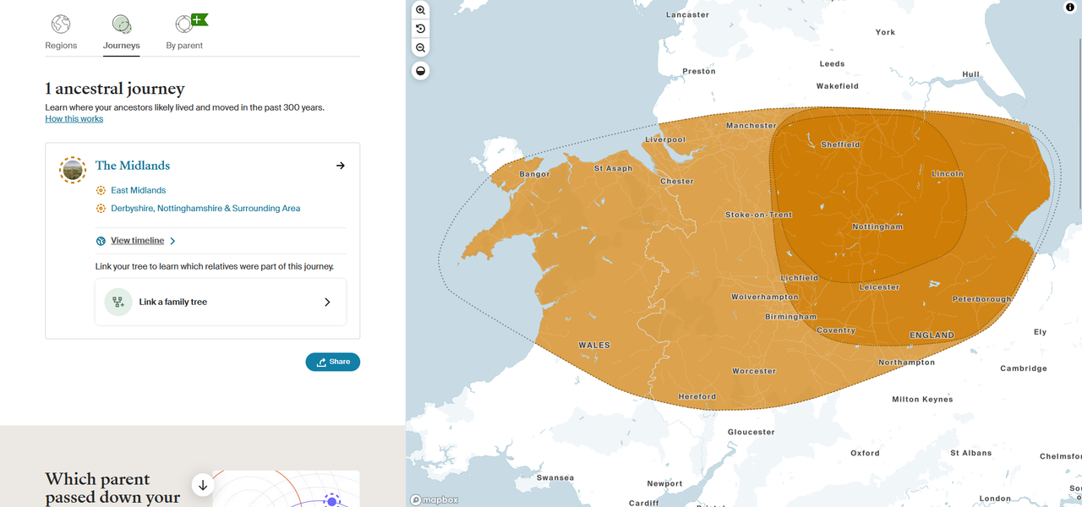Click chevron on Link a family tree
This screenshot has height=507, width=1082.
[x=328, y=302]
